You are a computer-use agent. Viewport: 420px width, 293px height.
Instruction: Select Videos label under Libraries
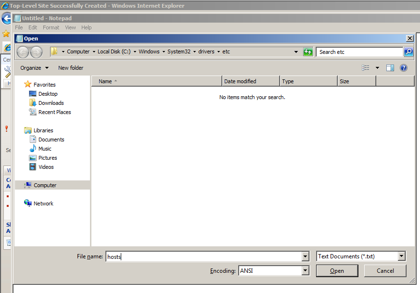click(46, 167)
